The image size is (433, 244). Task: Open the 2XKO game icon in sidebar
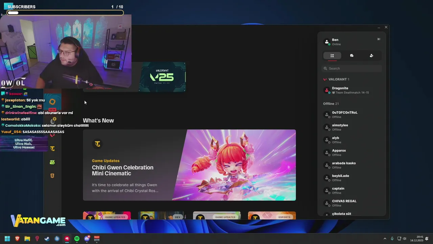click(x=52, y=162)
